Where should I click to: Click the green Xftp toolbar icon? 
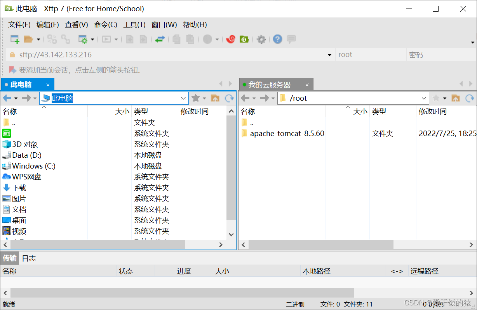(x=244, y=39)
